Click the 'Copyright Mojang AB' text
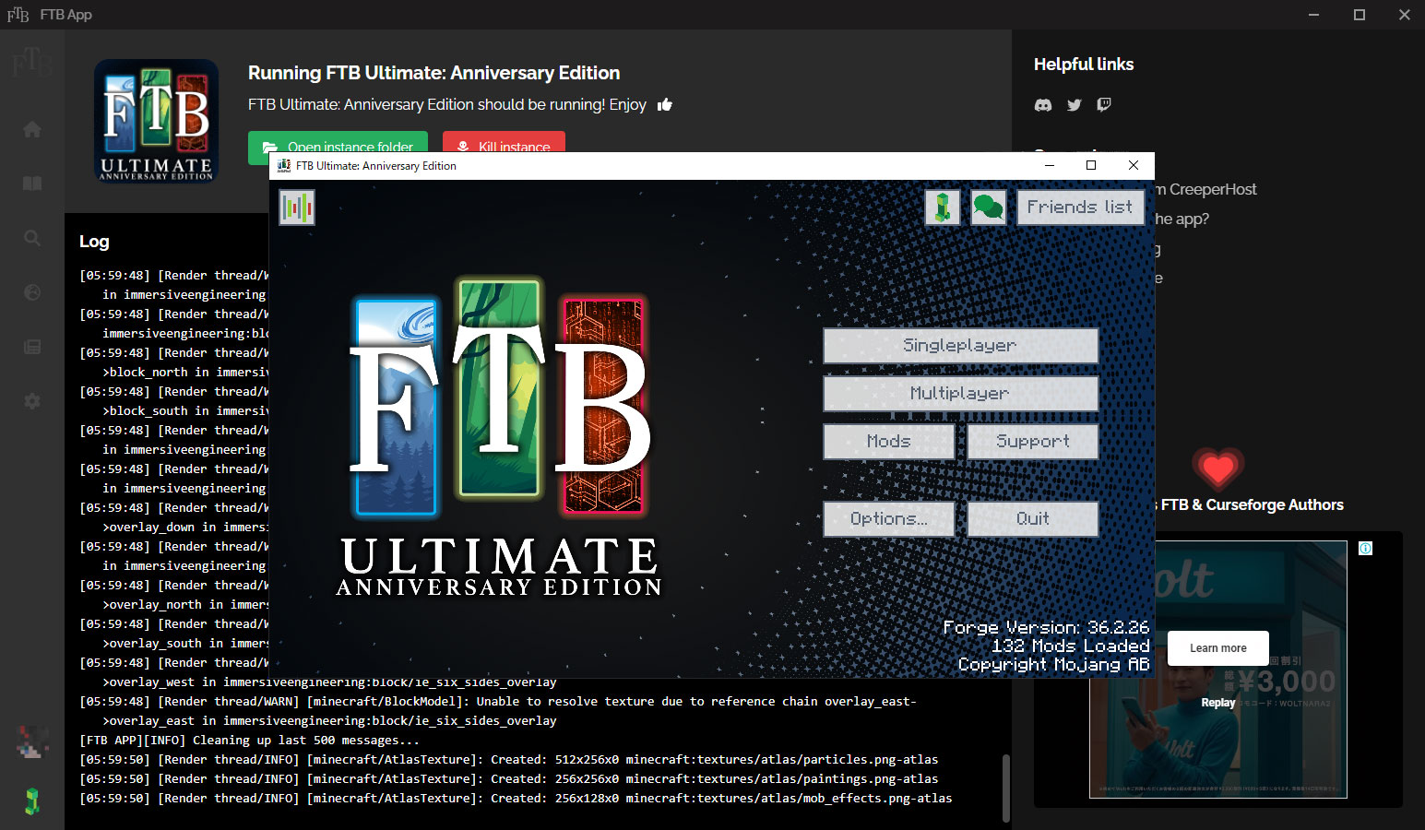This screenshot has height=830, width=1425. (1053, 665)
